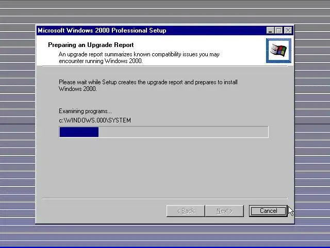
Task: Click the separator line under the white header
Action: point(165,66)
